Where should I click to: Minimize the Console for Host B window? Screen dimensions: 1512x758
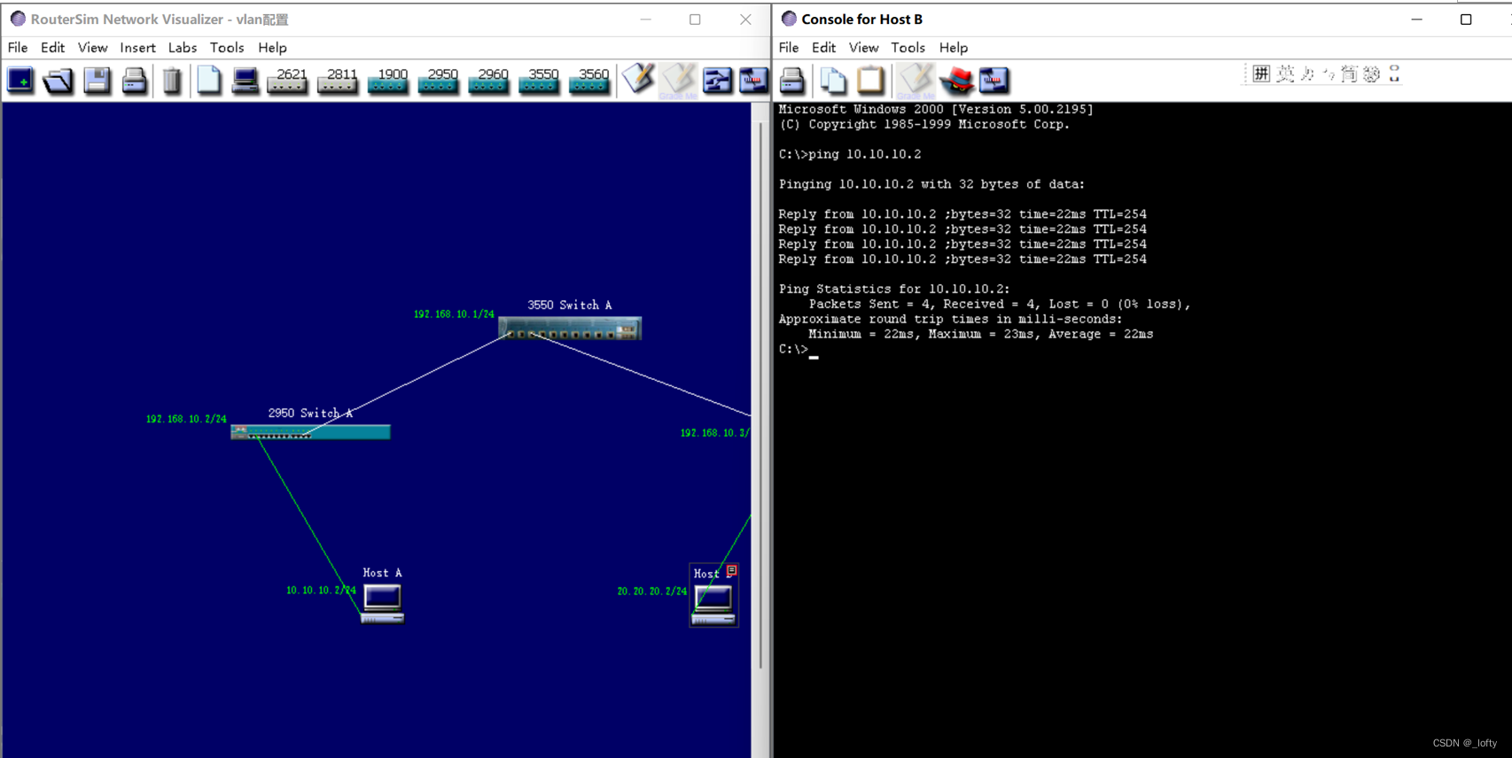[1416, 19]
